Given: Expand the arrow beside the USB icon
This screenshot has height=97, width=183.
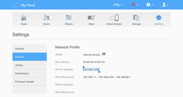Looking at the screenshot, I should [122, 5].
